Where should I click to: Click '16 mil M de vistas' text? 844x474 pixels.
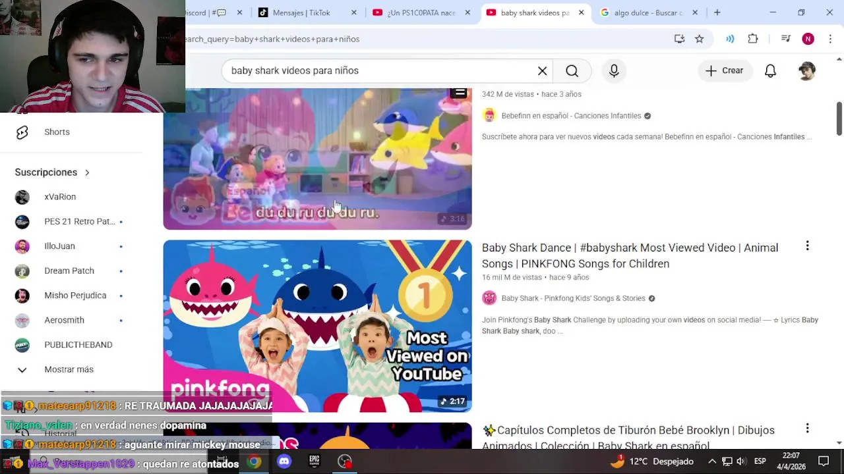pyautogui.click(x=512, y=277)
